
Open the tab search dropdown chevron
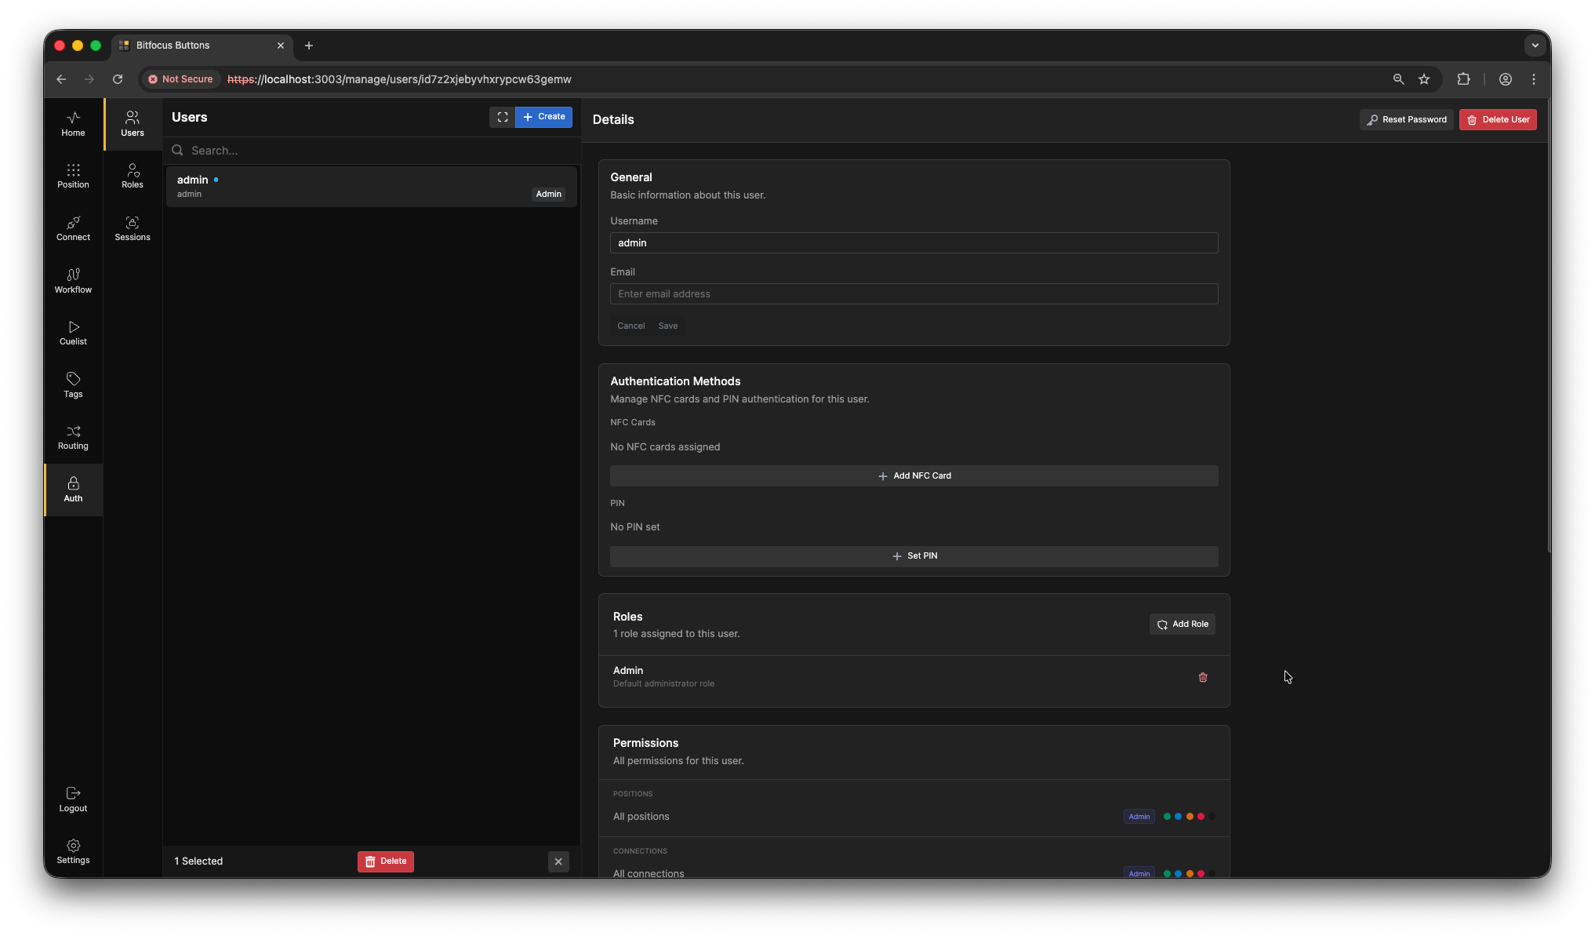pyautogui.click(x=1535, y=46)
